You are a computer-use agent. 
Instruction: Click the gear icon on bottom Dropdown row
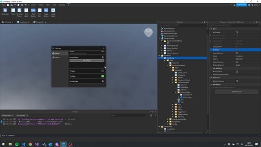[103, 81]
